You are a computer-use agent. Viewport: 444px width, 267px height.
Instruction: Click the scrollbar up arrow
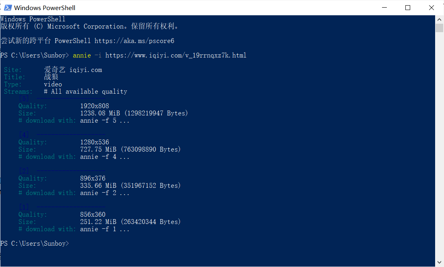pos(439,19)
